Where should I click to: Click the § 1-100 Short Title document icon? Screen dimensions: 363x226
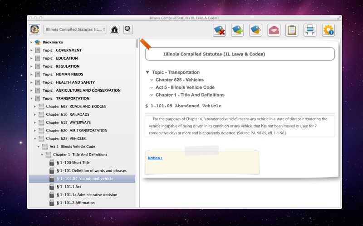pos(52,163)
